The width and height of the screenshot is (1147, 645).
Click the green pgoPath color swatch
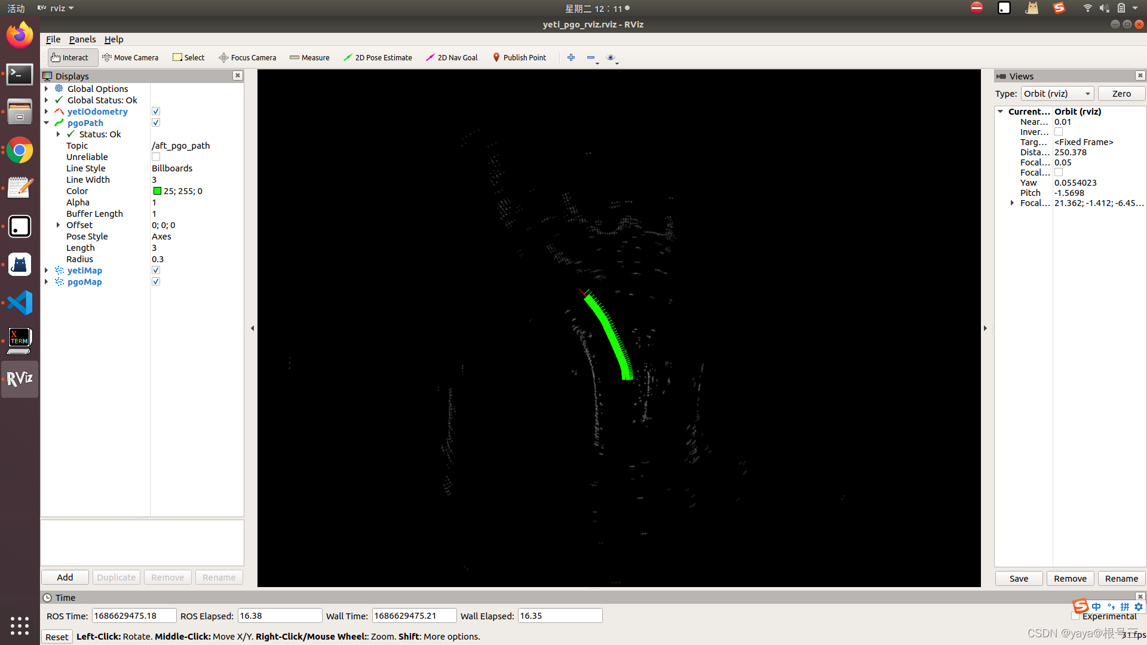[x=157, y=191]
